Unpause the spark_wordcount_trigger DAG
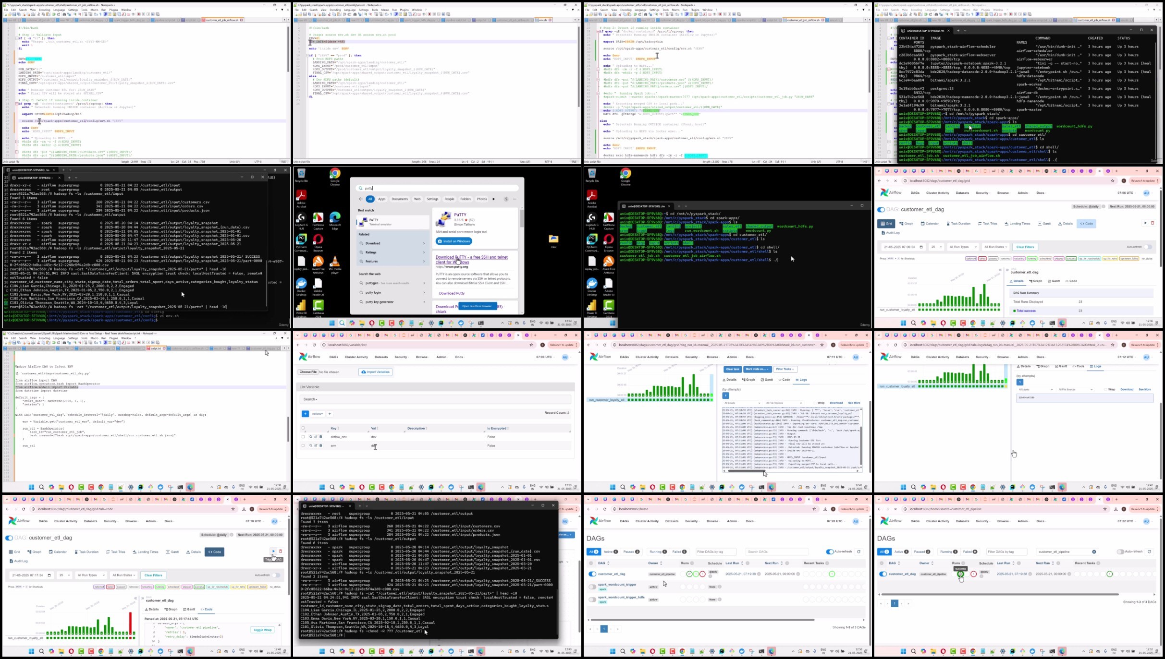 click(x=592, y=587)
